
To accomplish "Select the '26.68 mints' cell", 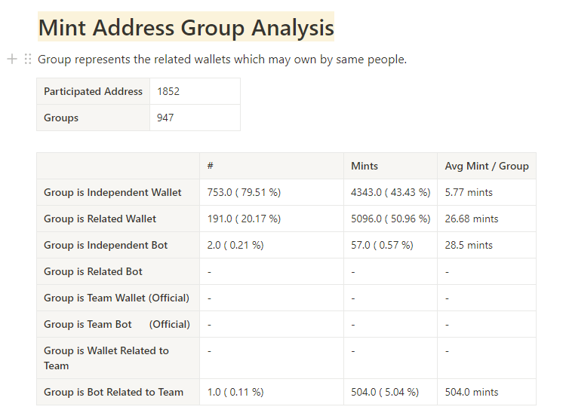I will pyautogui.click(x=487, y=219).
